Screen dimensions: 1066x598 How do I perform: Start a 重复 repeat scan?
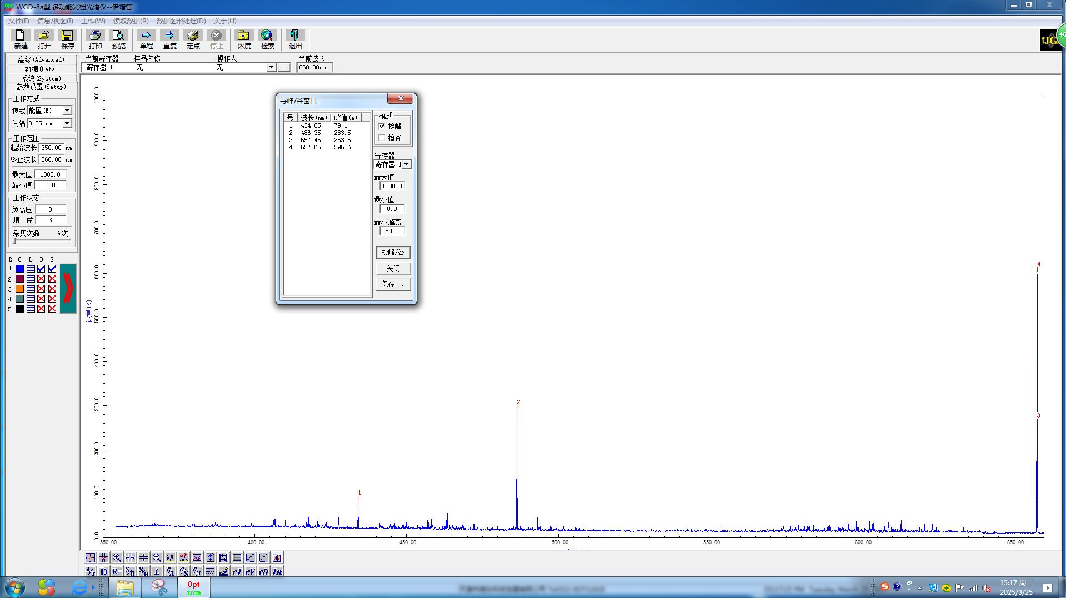click(169, 39)
